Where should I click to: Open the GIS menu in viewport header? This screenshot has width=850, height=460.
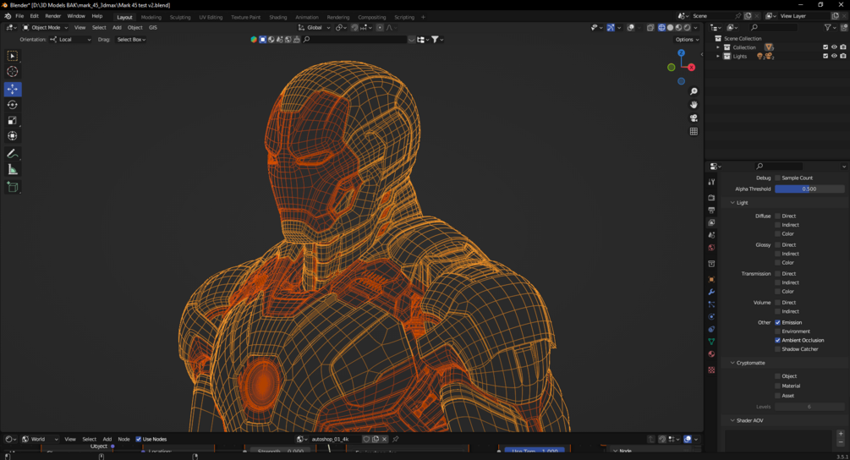point(153,28)
